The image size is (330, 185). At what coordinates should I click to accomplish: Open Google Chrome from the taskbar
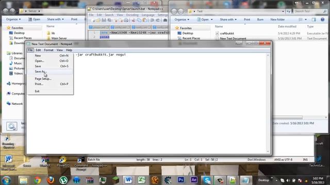[x=38, y=180]
